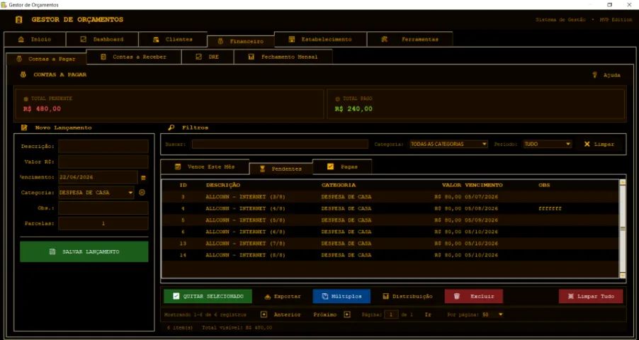The image size is (639, 340).
Task: Open the Período TUDO dropdown
Action: 548,144
